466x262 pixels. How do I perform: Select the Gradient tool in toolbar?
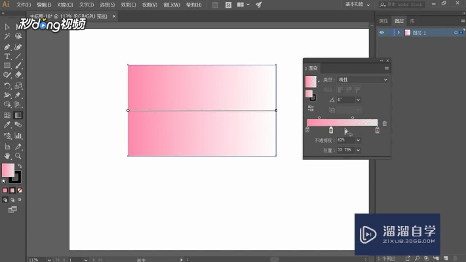click(18, 115)
